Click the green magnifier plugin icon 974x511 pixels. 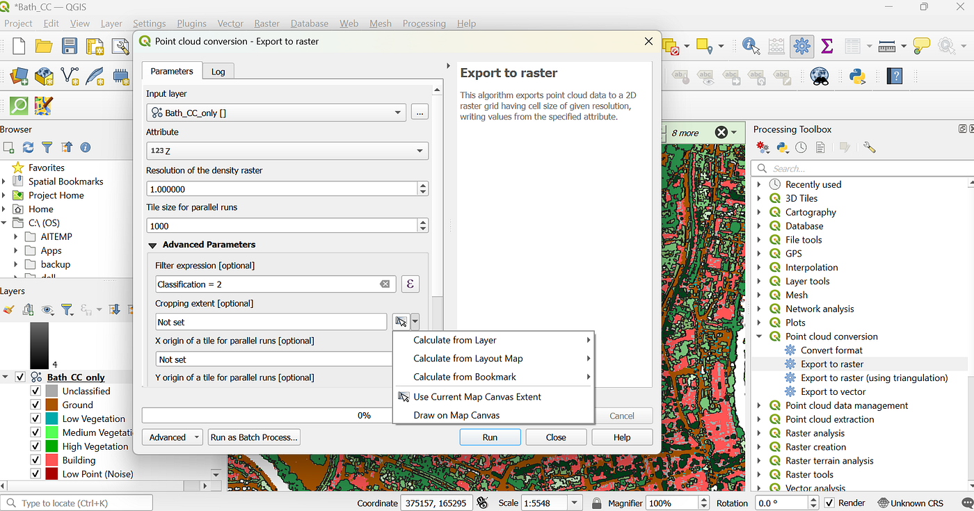(19, 106)
